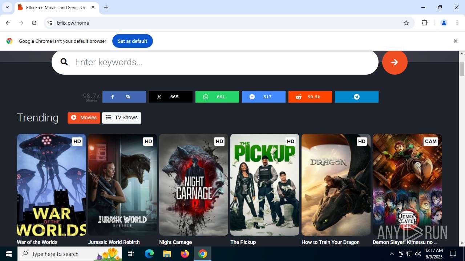Click the Chrome taskbar icon
The image size is (465, 261).
point(203,254)
